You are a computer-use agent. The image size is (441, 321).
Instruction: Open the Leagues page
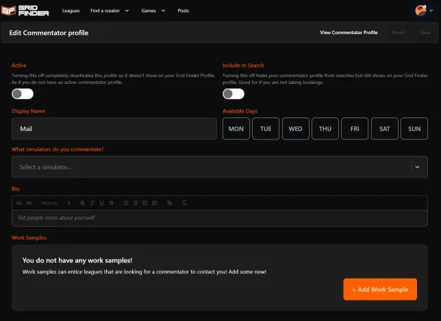tap(71, 11)
